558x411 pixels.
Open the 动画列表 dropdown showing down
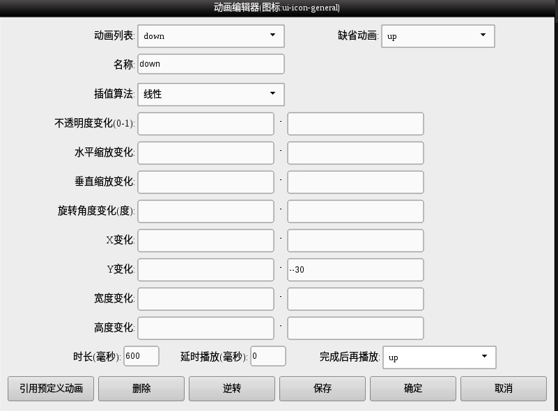211,36
